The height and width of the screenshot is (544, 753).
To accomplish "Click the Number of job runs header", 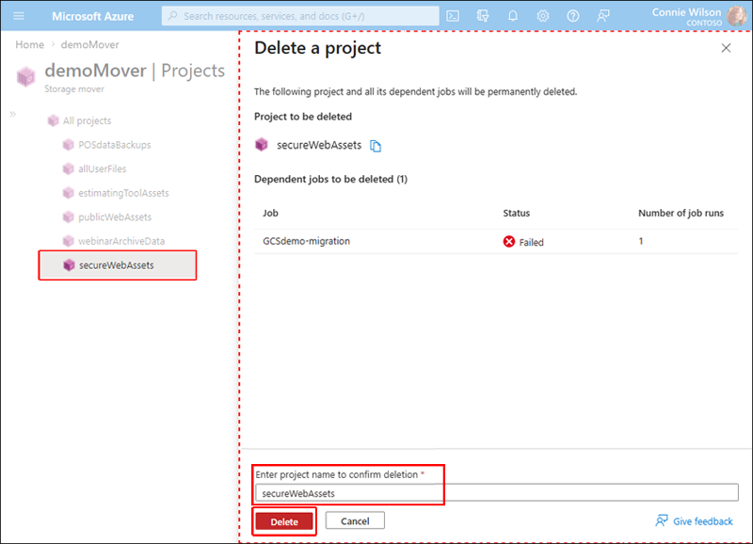I will click(681, 213).
